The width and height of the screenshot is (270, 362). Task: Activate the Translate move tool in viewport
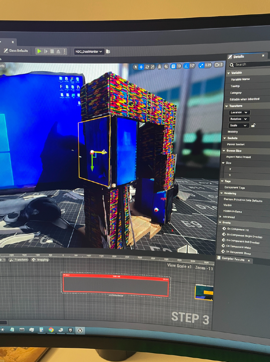click(141, 67)
